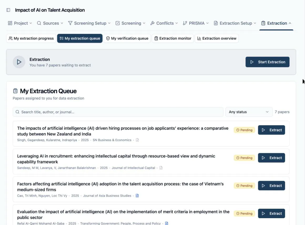Click the Project grid icon
This screenshot has height=225, width=305.
[10, 23]
